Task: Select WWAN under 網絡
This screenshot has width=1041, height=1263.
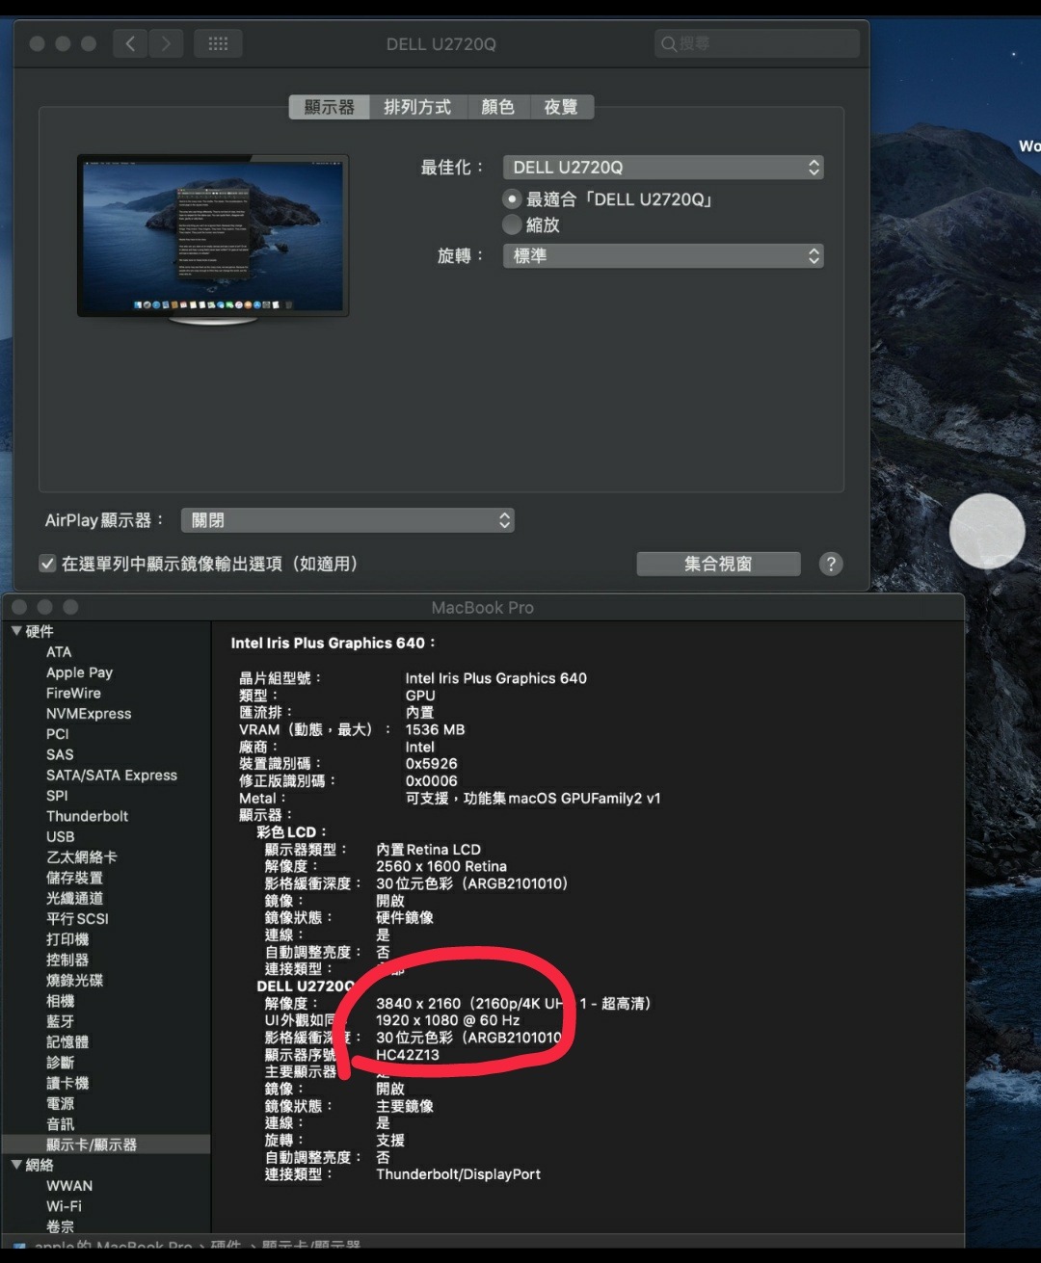Action: pyautogui.click(x=69, y=1186)
